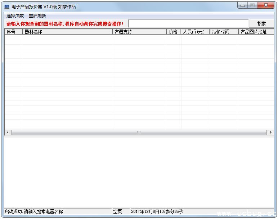Click the 器材名称 column header
This screenshot has width=278, height=219.
pyautogui.click(x=68, y=32)
